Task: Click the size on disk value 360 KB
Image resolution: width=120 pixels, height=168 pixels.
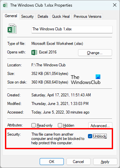Action: 50,82
